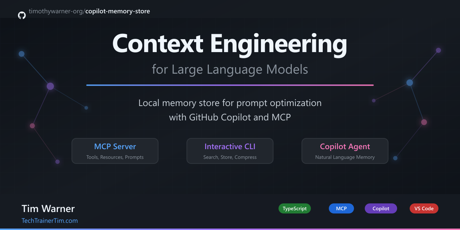Image resolution: width=460 pixels, height=230 pixels.
Task: Click the TypeScript tag pill
Action: point(295,208)
